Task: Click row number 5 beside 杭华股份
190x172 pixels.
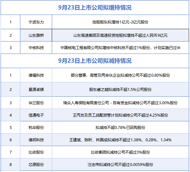Action: 10,127
